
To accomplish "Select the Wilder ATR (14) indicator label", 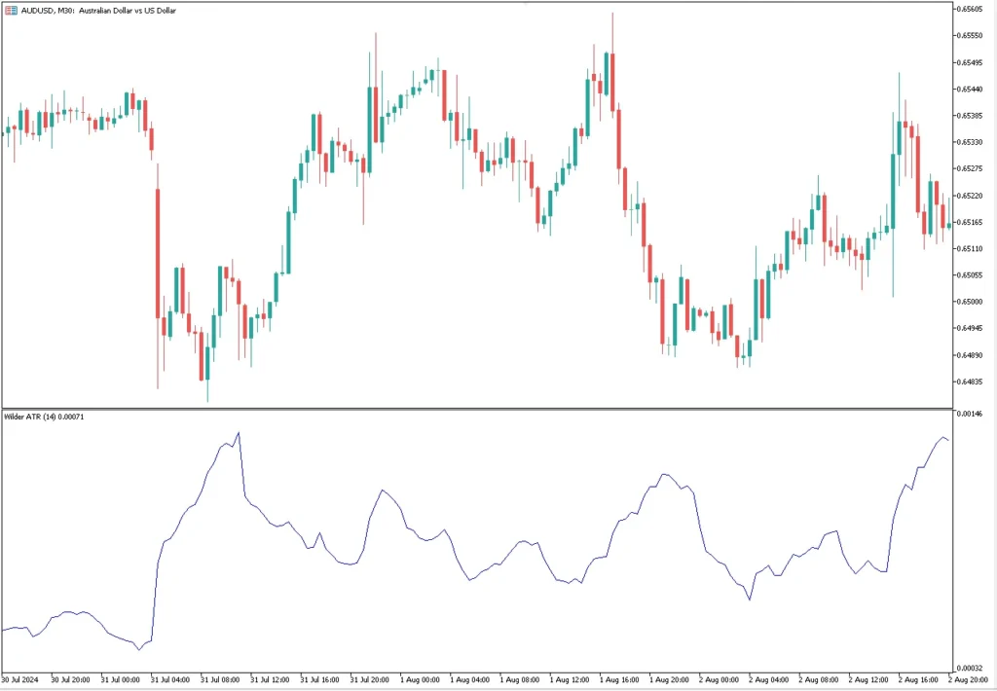I will (x=44, y=417).
